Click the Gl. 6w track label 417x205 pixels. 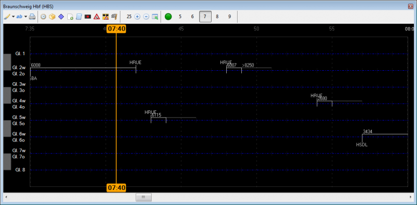coord(19,134)
